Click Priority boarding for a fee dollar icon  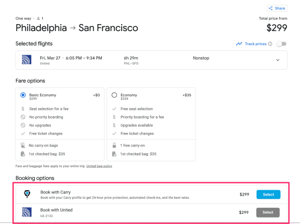click(x=114, y=117)
